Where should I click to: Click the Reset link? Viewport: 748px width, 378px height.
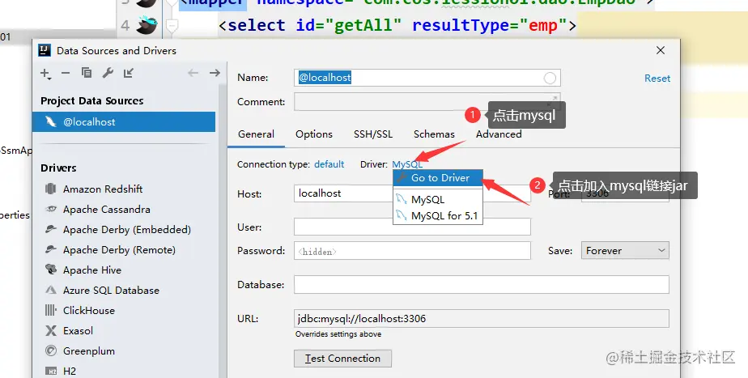click(x=657, y=79)
